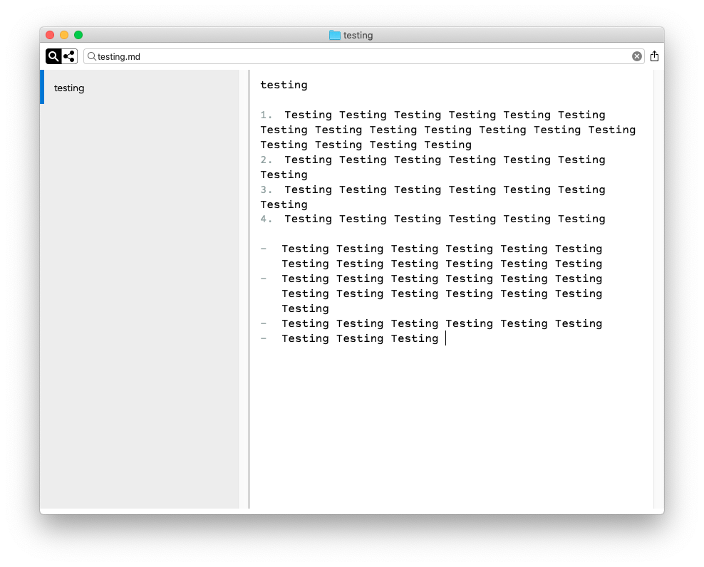
Task: Click magnifier glyph inside search field
Action: pyautogui.click(x=92, y=56)
